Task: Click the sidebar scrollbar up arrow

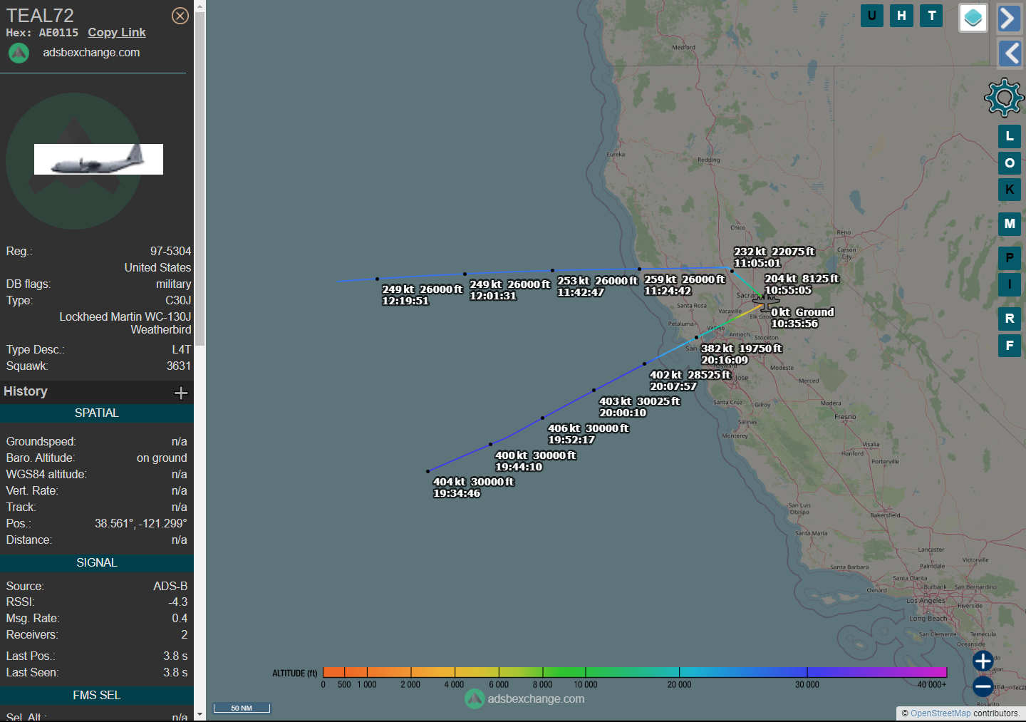Action: 199,6
